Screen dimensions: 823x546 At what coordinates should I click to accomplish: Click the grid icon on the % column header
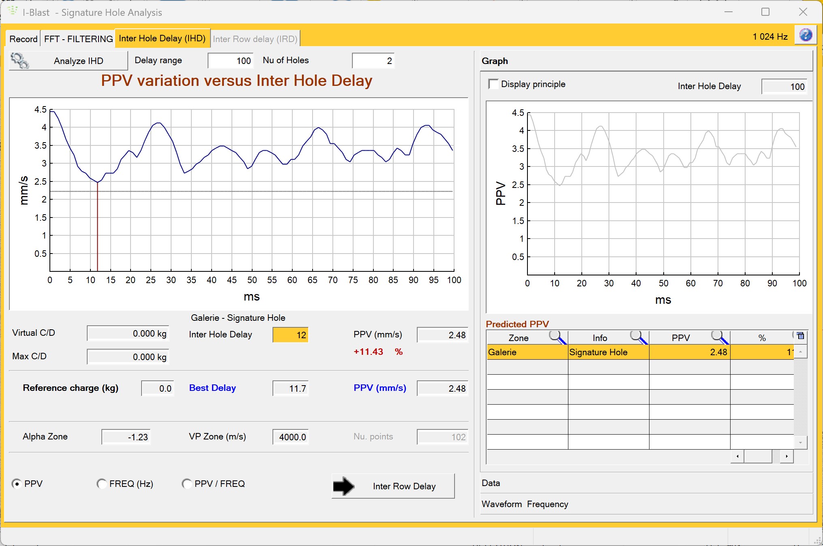800,336
